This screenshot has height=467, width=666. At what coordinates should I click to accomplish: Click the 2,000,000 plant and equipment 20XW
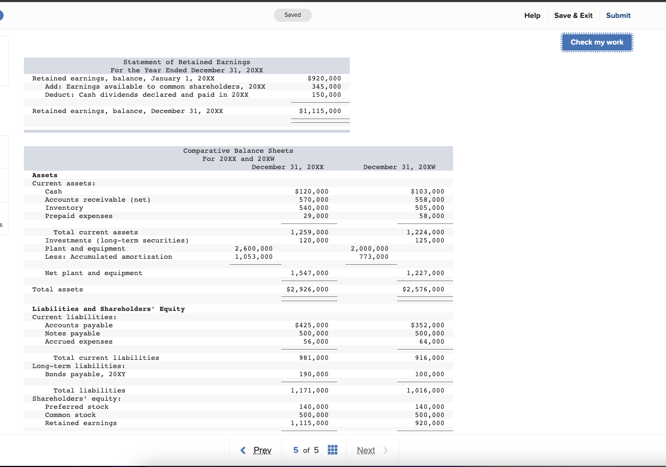pyautogui.click(x=369, y=248)
